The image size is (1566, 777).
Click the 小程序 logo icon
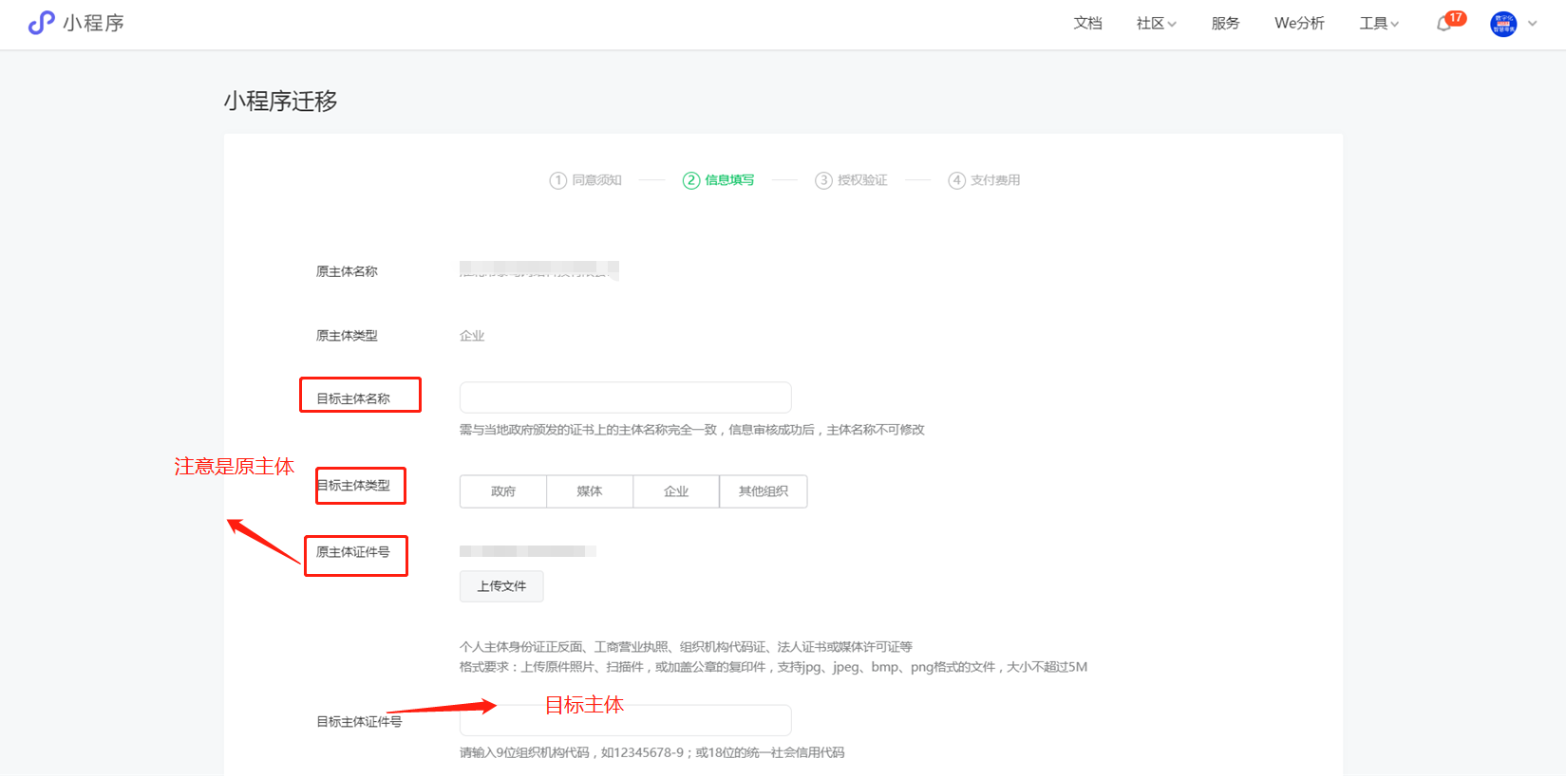41,23
